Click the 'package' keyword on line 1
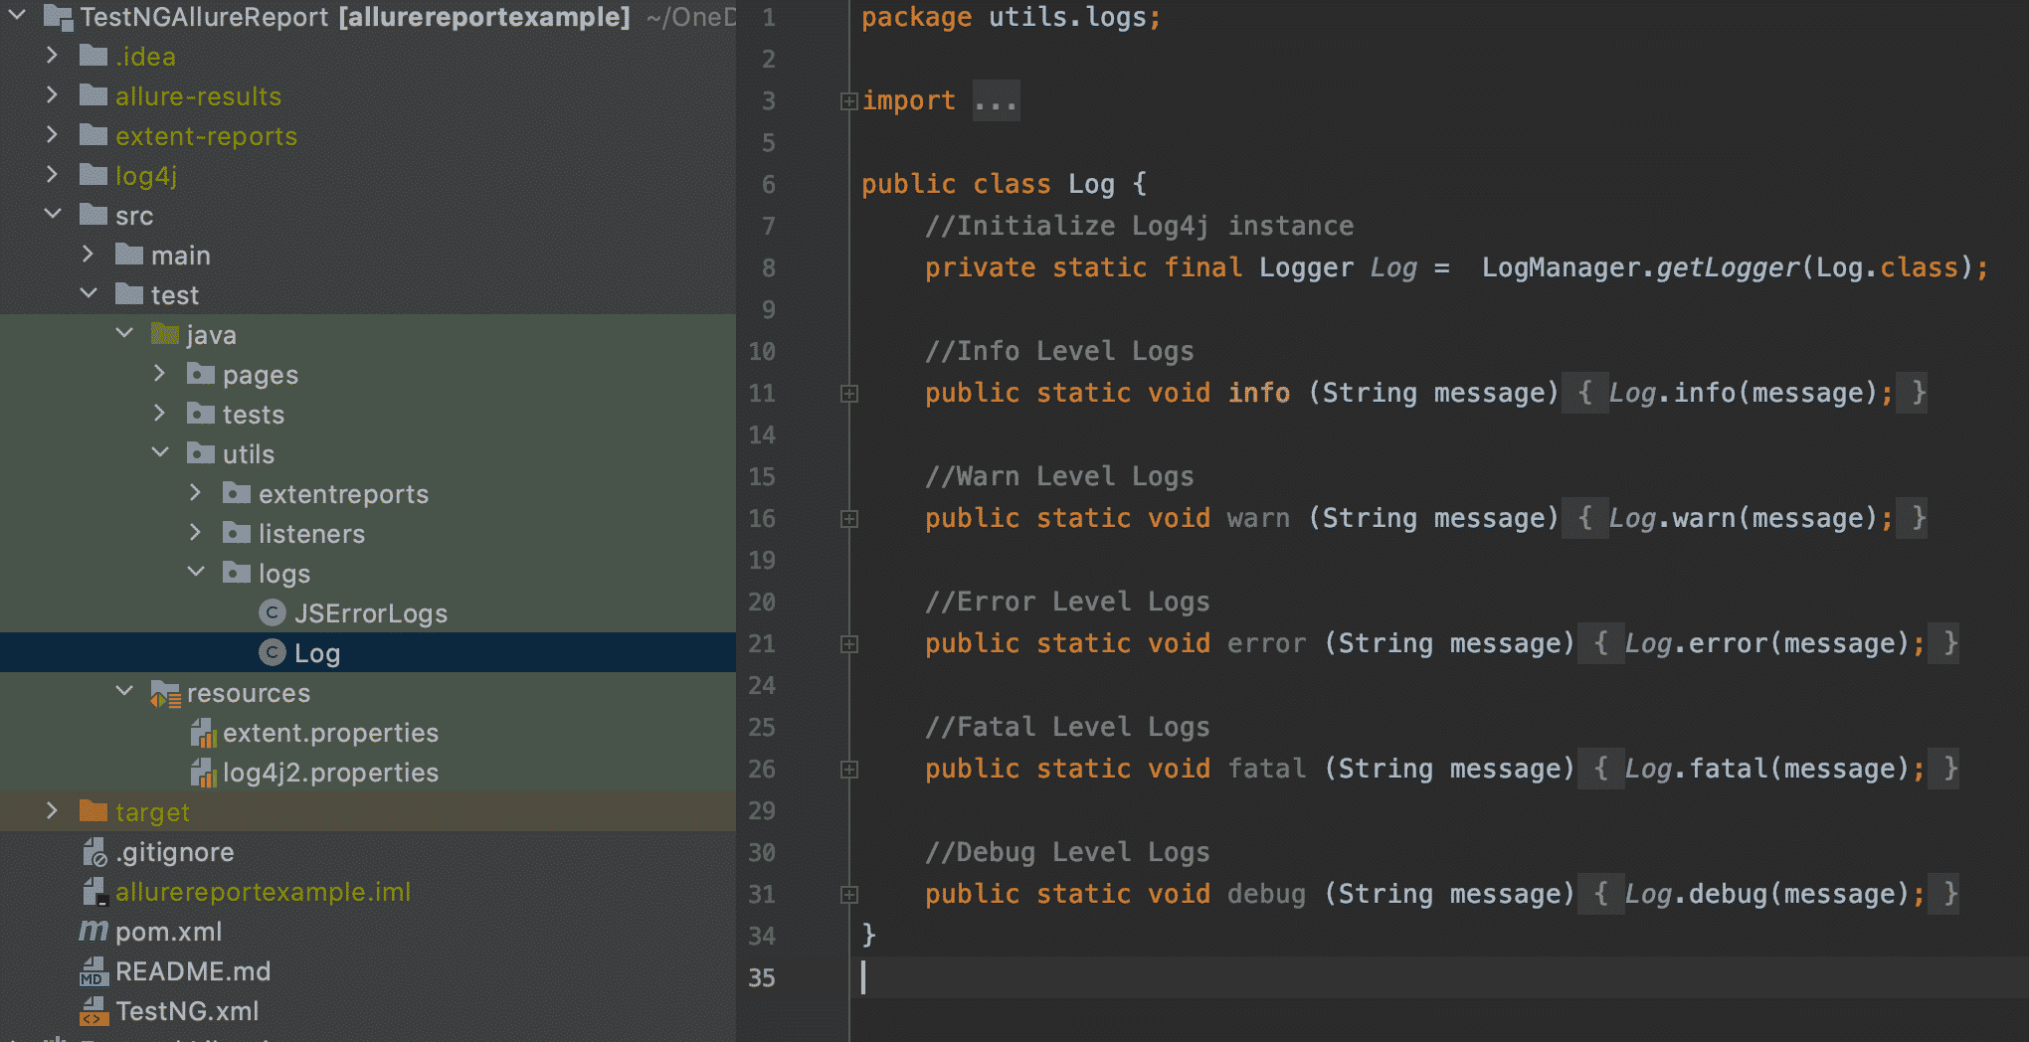The image size is (2029, 1042). coord(916,18)
